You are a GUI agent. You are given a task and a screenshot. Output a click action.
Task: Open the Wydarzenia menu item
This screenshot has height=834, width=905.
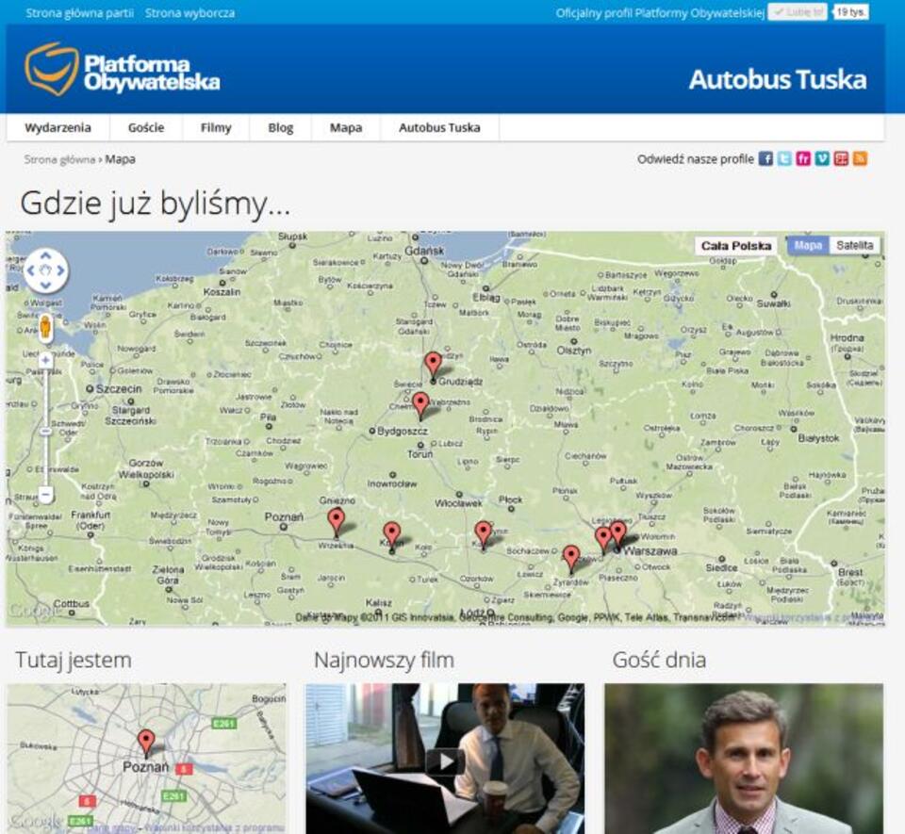58,127
